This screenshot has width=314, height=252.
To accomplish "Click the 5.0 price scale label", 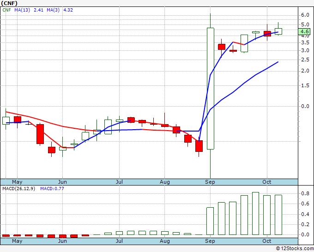I will tap(305, 24).
